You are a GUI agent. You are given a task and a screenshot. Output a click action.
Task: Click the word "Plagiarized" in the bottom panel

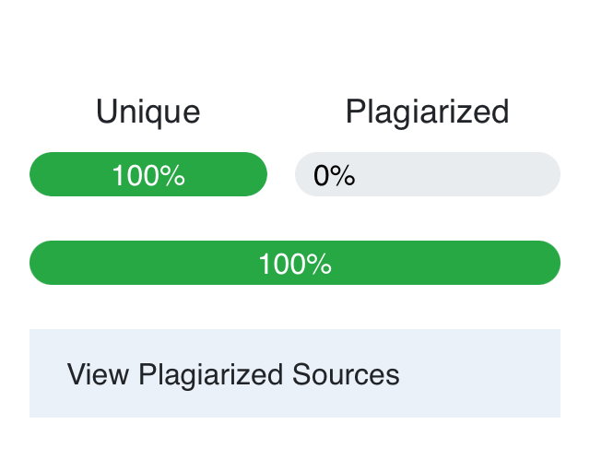click(211, 375)
